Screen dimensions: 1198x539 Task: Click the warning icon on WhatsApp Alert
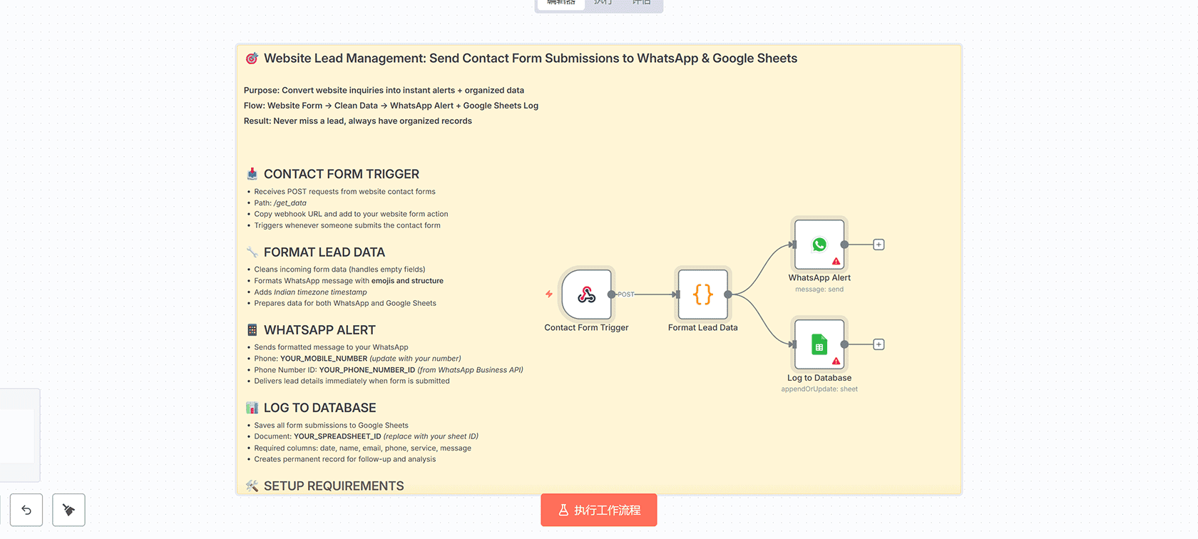(836, 262)
